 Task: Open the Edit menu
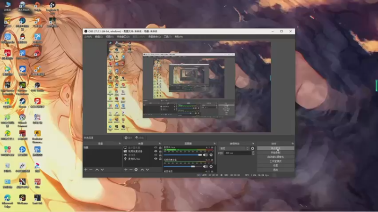99,37
